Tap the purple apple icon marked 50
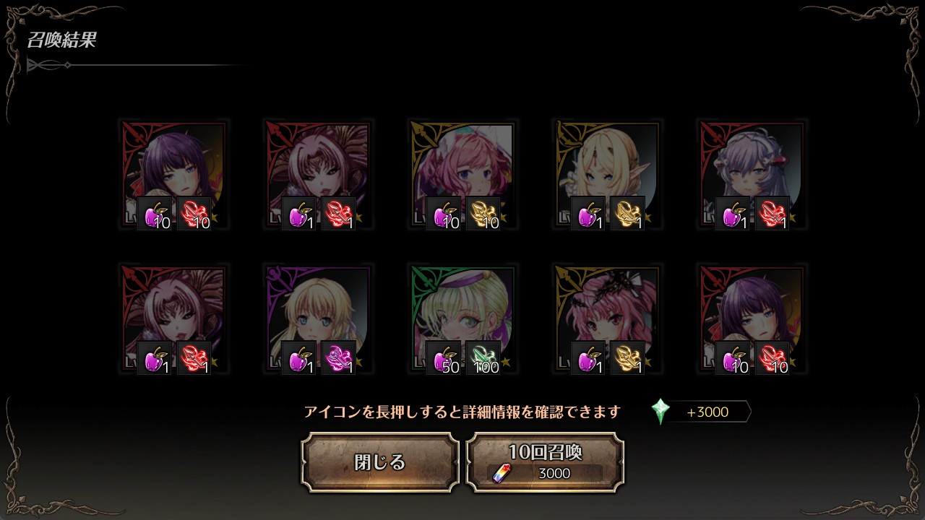 tap(444, 358)
